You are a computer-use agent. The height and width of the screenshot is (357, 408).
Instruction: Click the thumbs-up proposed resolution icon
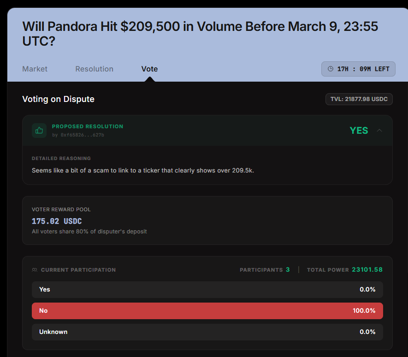click(x=39, y=131)
